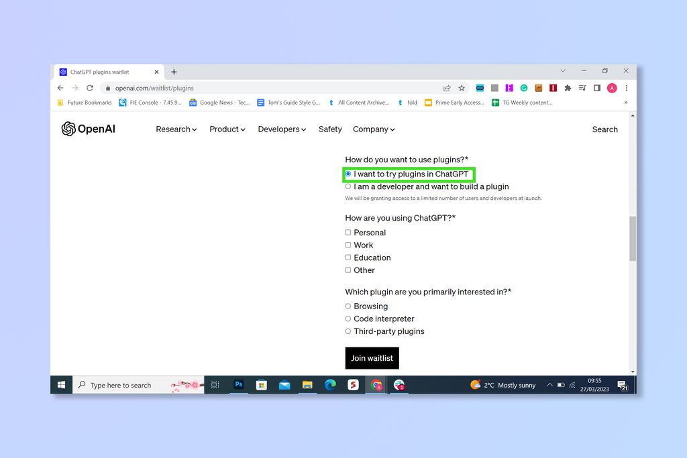Open Chrome three-dot menu
Screen dimensions: 687x458
point(627,88)
